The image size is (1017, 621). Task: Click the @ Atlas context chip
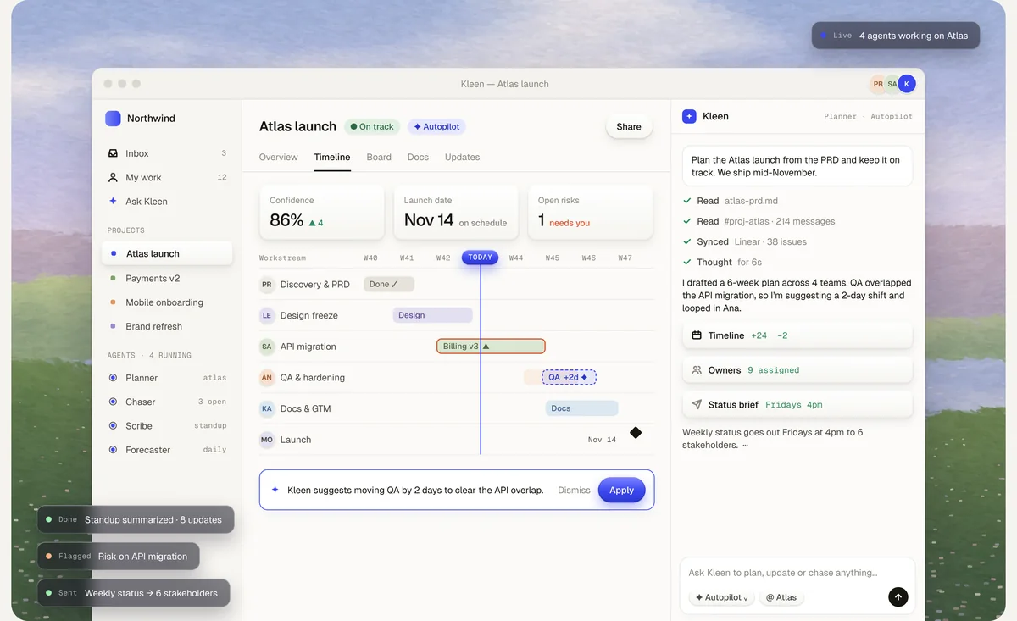pos(781,597)
